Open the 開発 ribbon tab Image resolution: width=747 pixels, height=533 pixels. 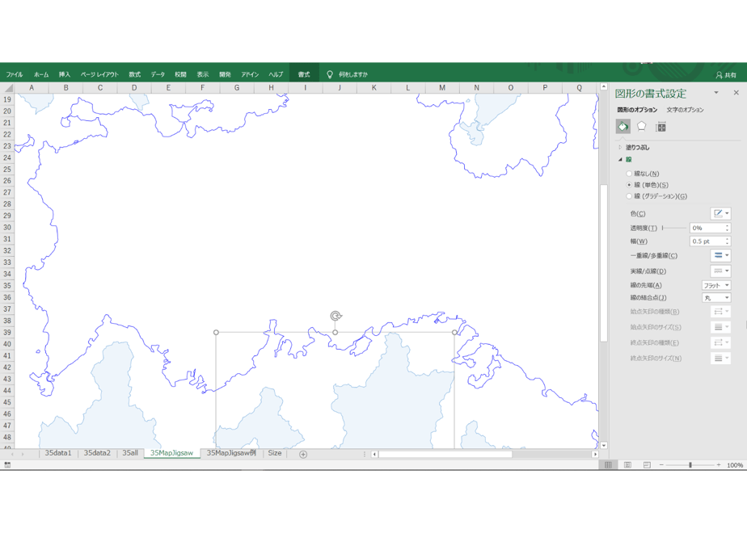[225, 74]
